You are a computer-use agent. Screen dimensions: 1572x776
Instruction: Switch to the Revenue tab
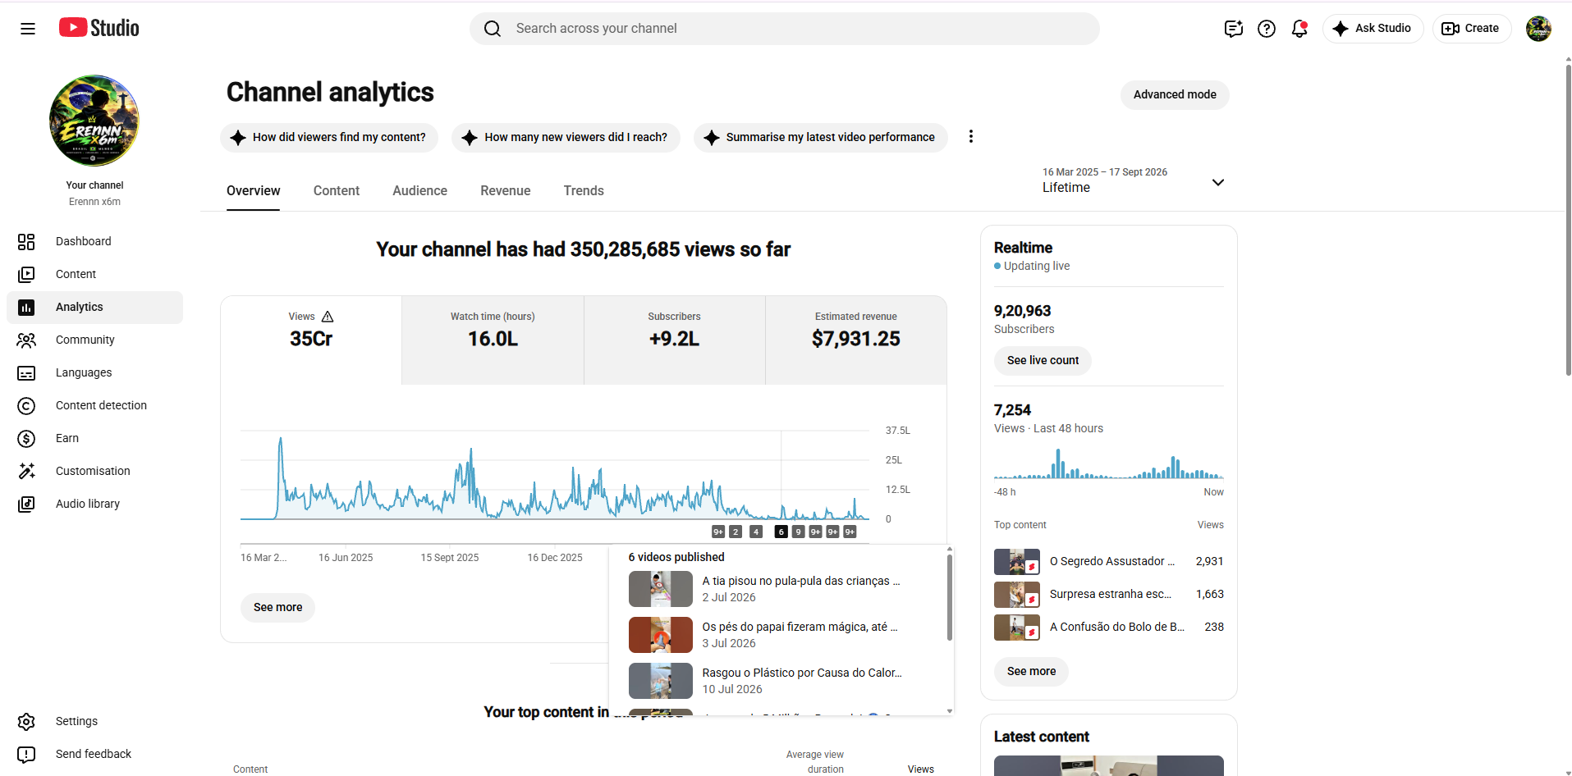pos(505,190)
